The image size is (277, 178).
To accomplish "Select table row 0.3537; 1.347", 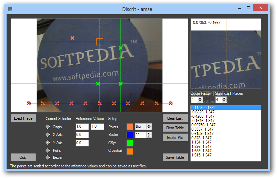I will pyautogui.click(x=226, y=129).
